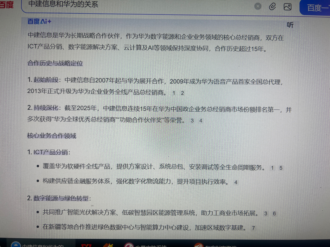Open citation 3 after 助力工商业市场拓展
Image resolution: width=330 pixels, height=247 pixels.
(266, 214)
